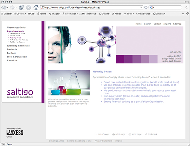The width and height of the screenshot is (190, 146).
Task: Select Maturity Phase sub-item
Action: click(16, 38)
